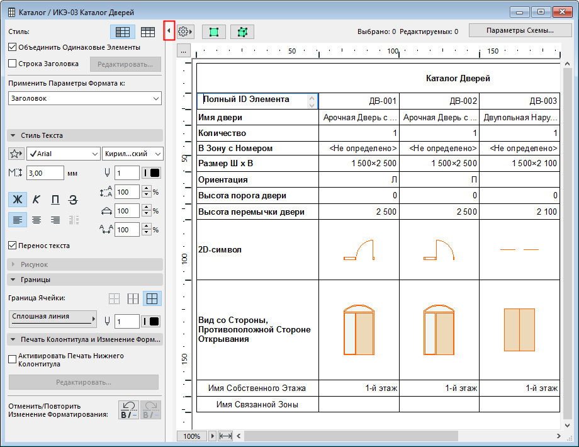Open the Сплошная линия line type menu
Screen dimensions: 579x447
coord(53,319)
